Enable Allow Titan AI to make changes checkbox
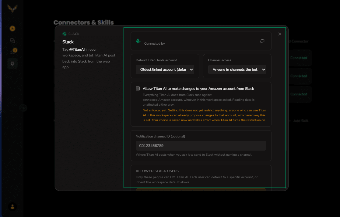Image resolution: width=340 pixels, height=217 pixels. point(138,88)
